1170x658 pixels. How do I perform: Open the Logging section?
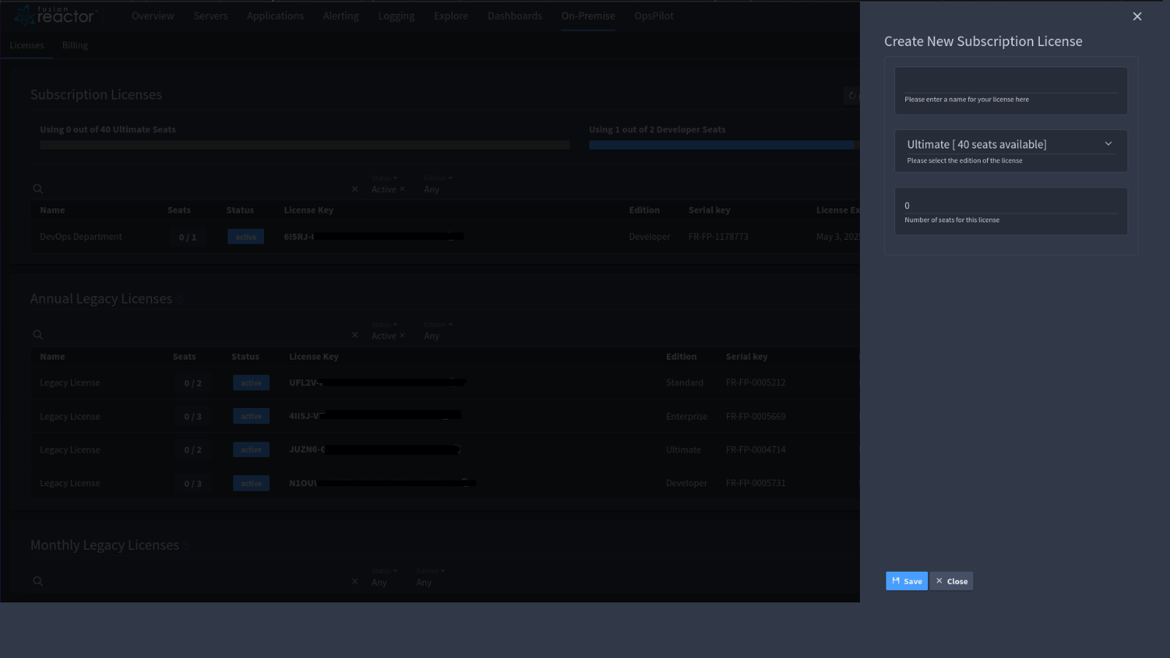(396, 16)
